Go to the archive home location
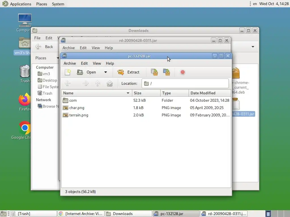The image size is (290, 217). 110,83
